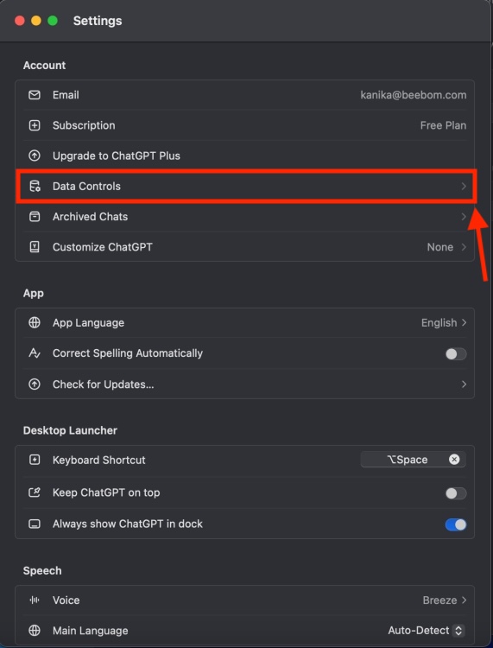The height and width of the screenshot is (648, 493).
Task: Click the Data Controls database icon
Action: coord(35,186)
